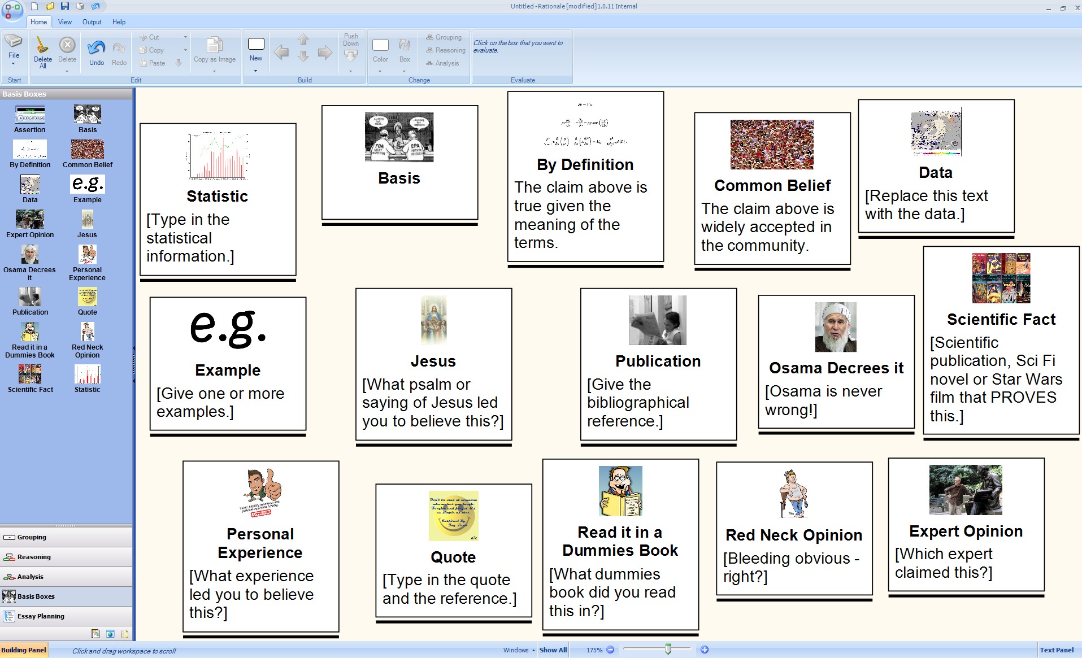1082x658 pixels.
Task: Click the zoom slider handle
Action: [x=668, y=650]
